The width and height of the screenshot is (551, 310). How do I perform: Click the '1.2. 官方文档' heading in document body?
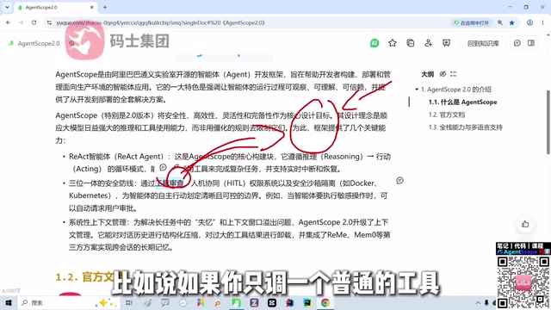click(90, 276)
